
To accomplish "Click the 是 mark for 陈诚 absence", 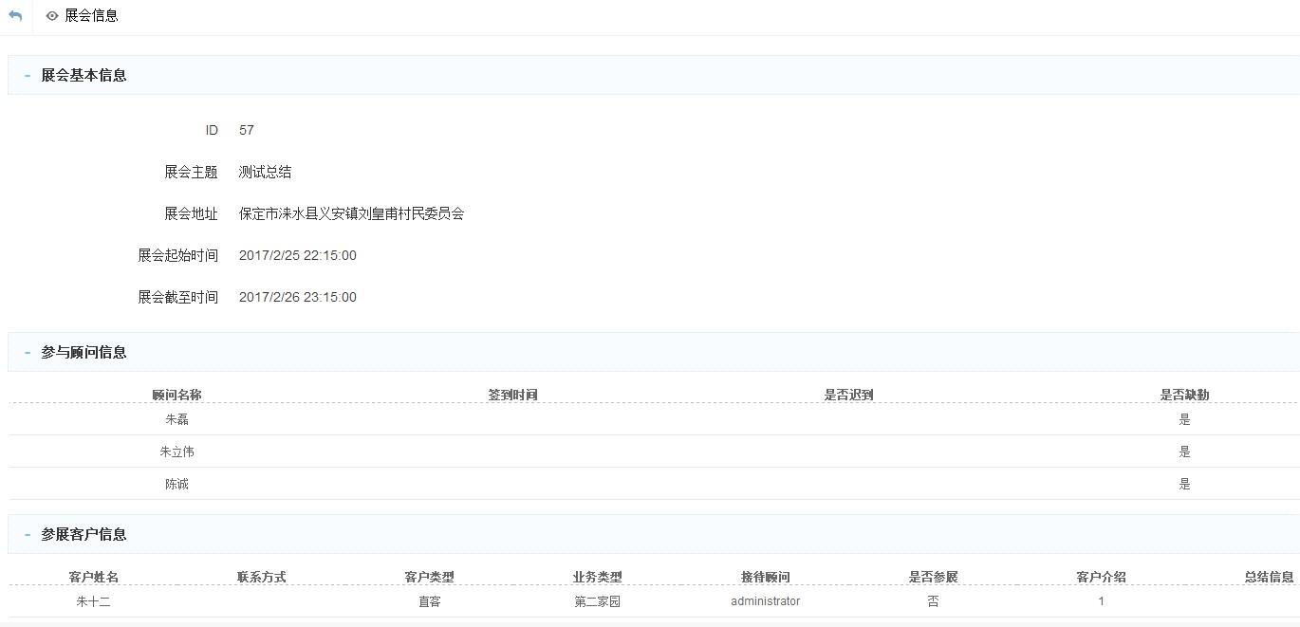I will click(x=1184, y=484).
